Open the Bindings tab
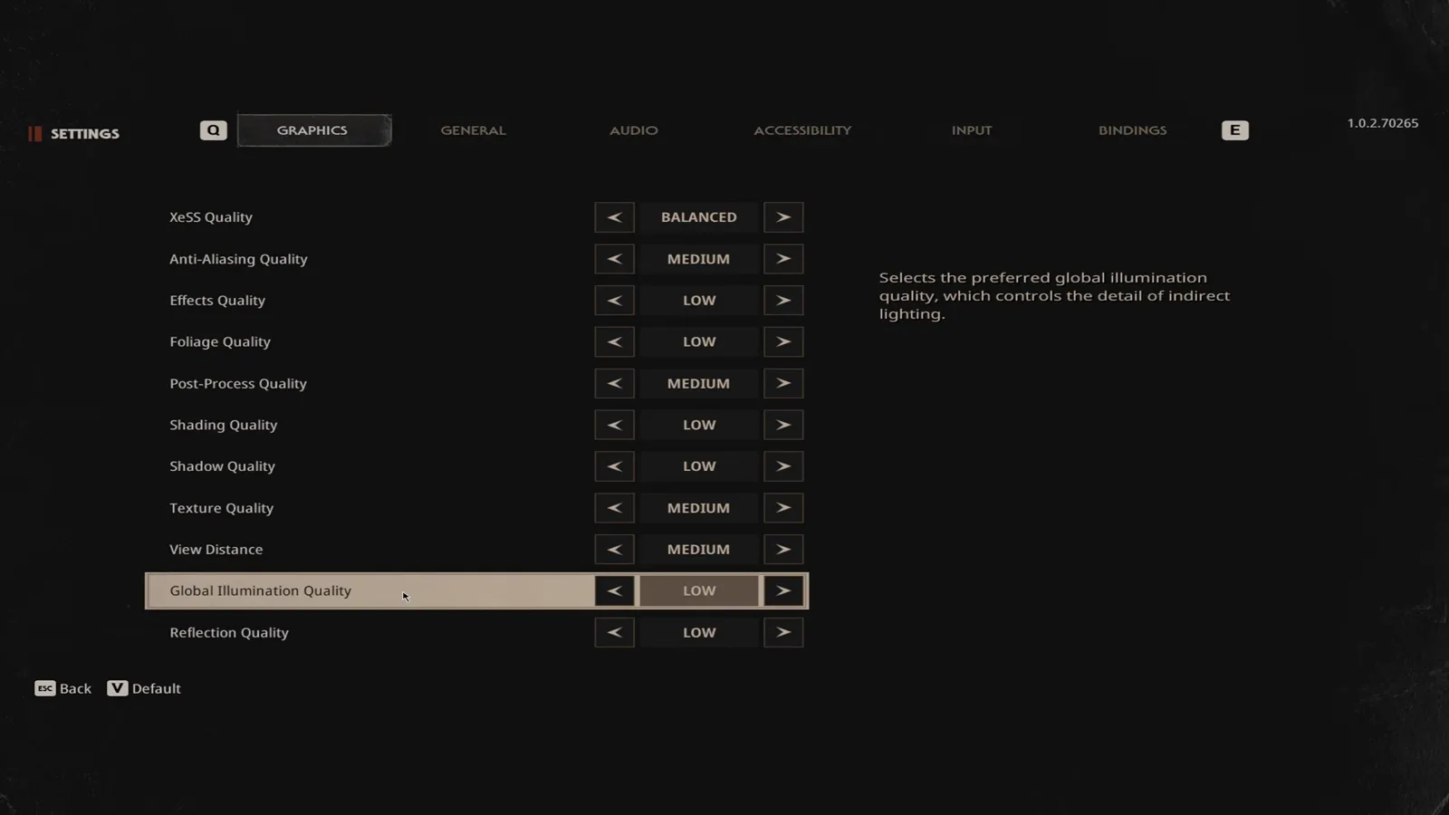Screen dimensions: 1449x815 pos(1133,130)
